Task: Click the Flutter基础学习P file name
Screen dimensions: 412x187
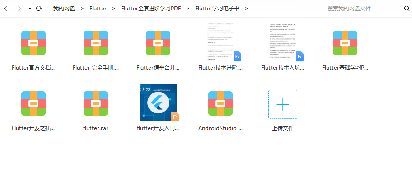Action: (345, 68)
